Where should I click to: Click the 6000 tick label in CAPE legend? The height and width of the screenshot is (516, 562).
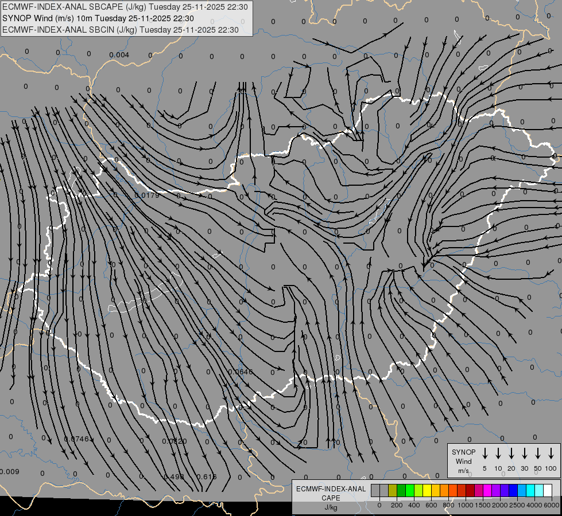click(x=551, y=505)
